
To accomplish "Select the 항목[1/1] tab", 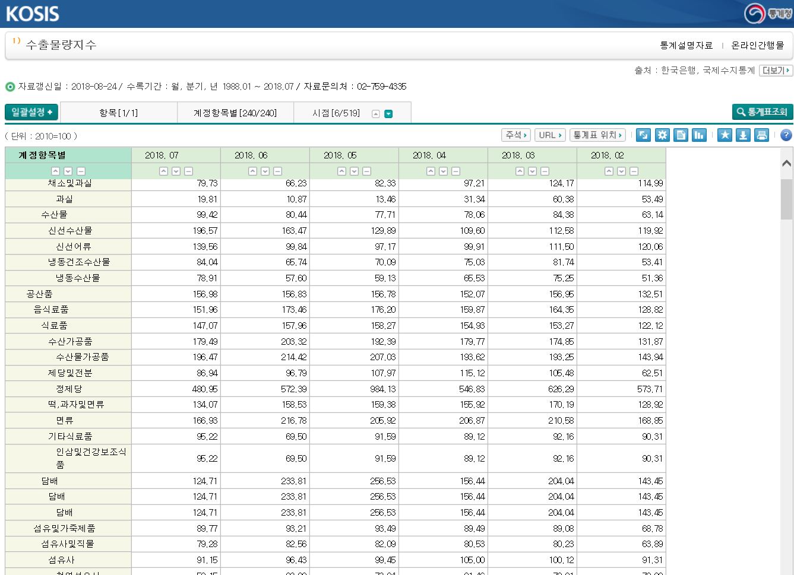I will coord(118,113).
